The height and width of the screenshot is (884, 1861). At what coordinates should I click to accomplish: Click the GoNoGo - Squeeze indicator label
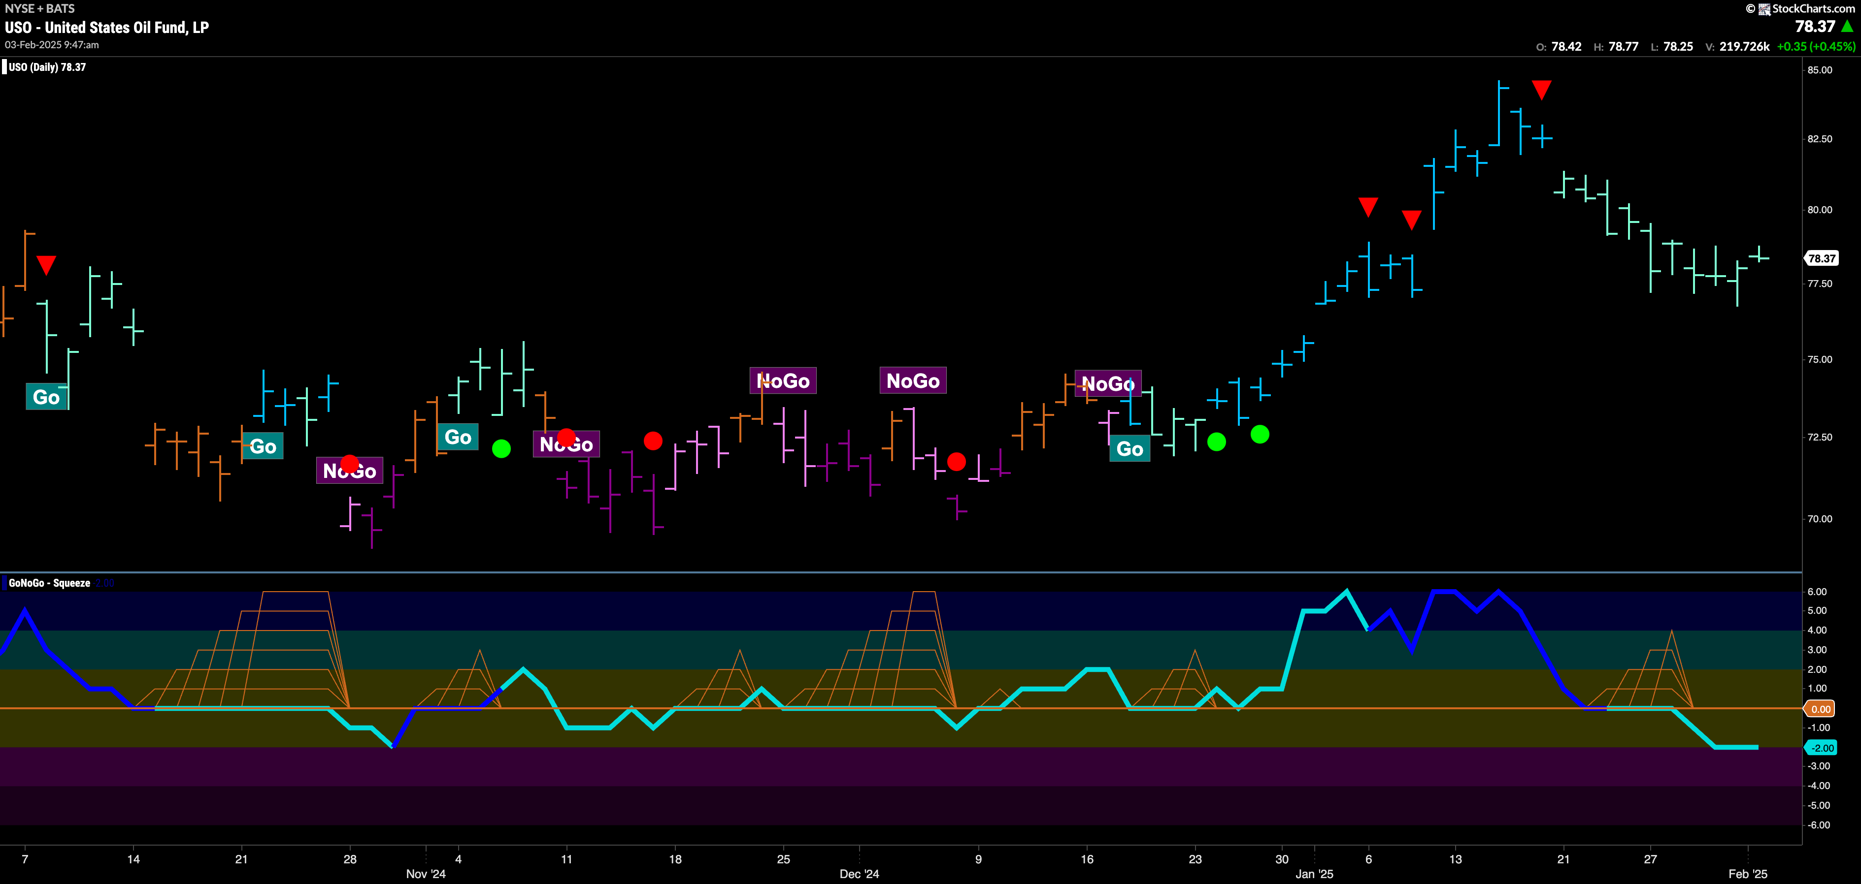coord(49,583)
